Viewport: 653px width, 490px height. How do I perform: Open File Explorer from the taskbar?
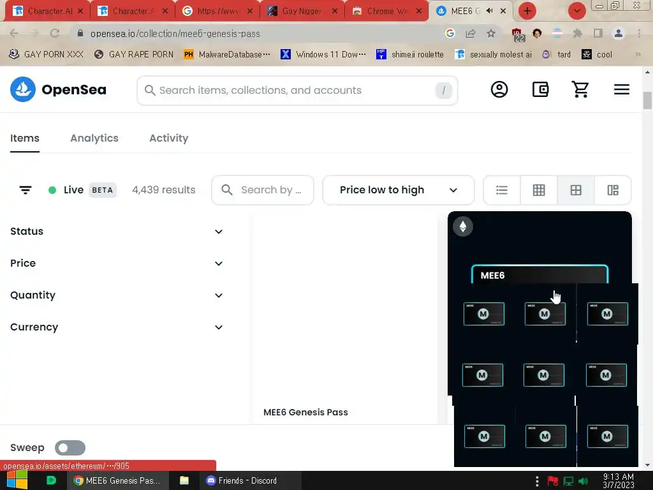[184, 480]
